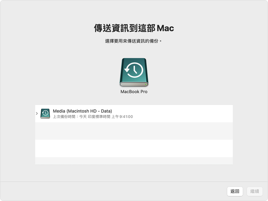Select the large MacBook Pro Time Machine drive icon
This screenshot has height=201, width=268.
pos(134,72)
